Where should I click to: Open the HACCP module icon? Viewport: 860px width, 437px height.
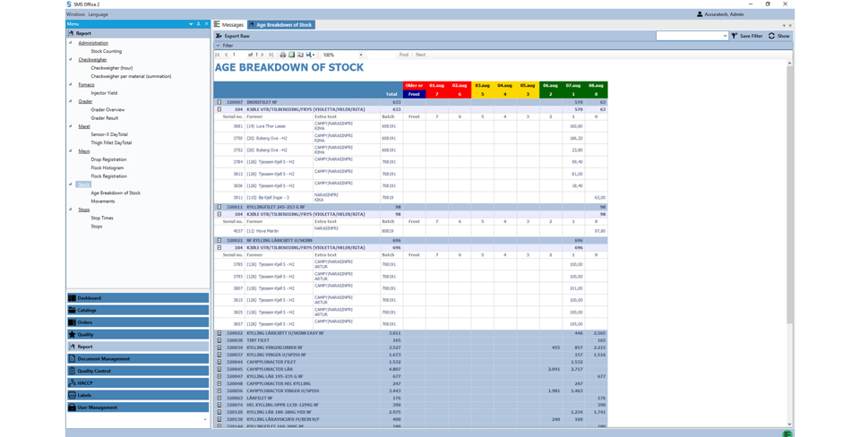(x=72, y=383)
